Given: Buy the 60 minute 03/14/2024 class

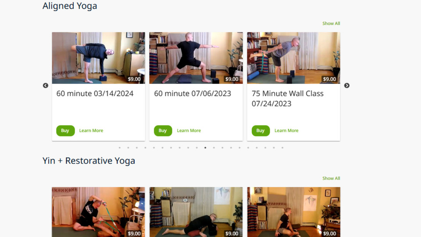Looking at the screenshot, I should point(65,131).
